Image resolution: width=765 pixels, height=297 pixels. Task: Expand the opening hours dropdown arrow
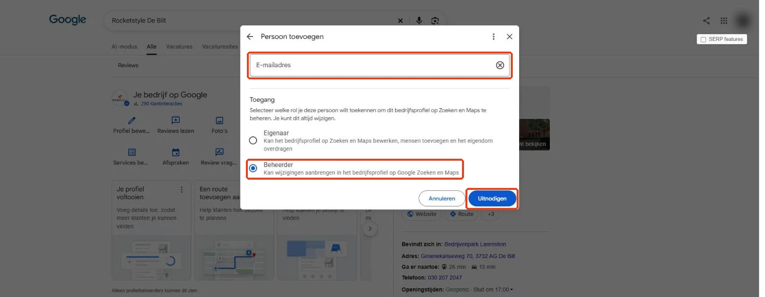tap(511, 290)
